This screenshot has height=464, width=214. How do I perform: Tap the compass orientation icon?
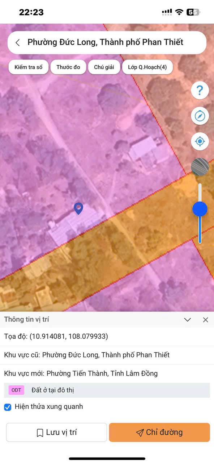tap(200, 116)
